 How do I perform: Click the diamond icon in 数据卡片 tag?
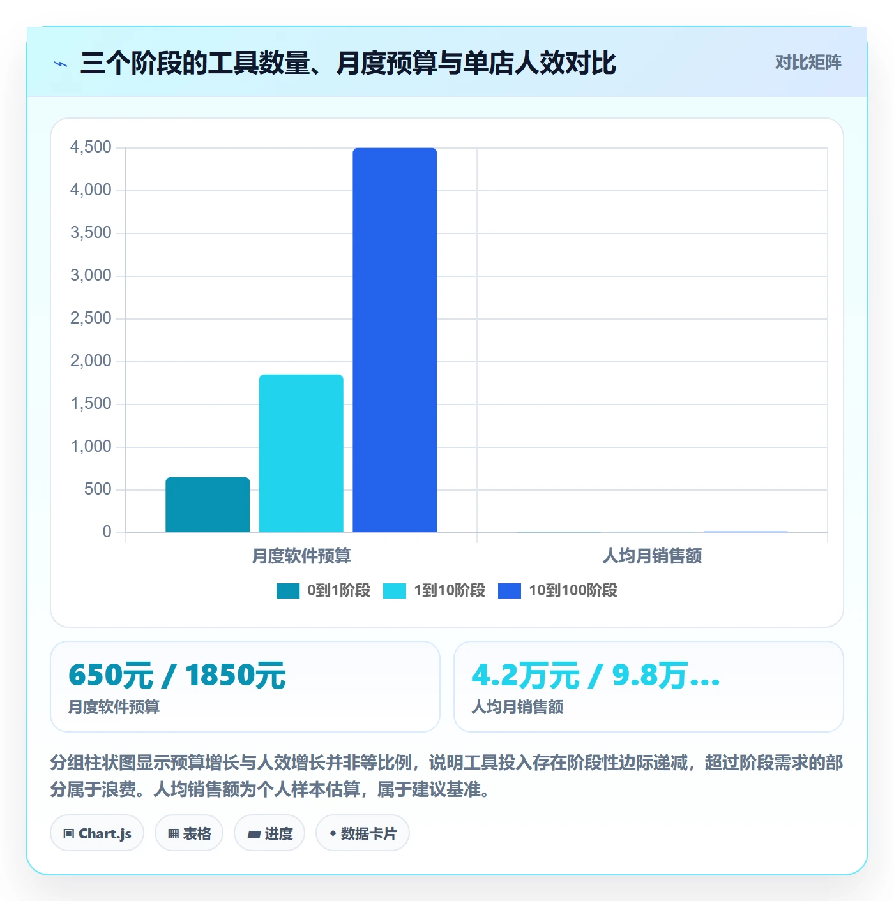pyautogui.click(x=333, y=833)
